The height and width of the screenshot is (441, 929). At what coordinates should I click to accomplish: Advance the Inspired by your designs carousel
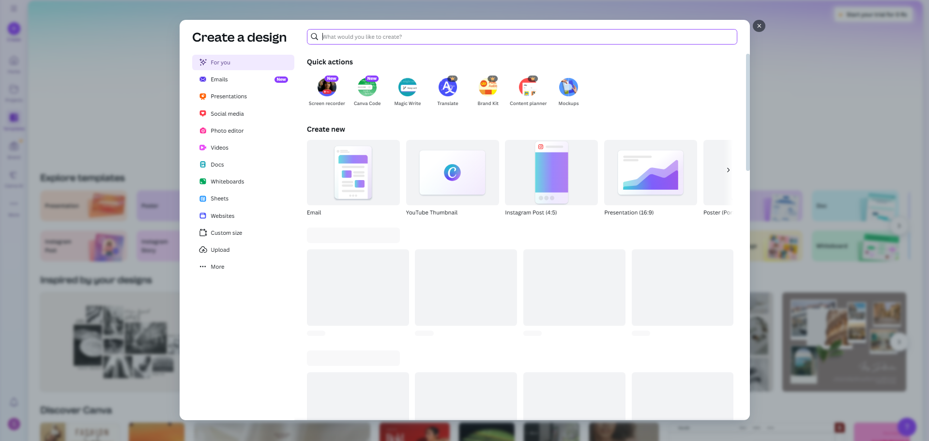(899, 342)
